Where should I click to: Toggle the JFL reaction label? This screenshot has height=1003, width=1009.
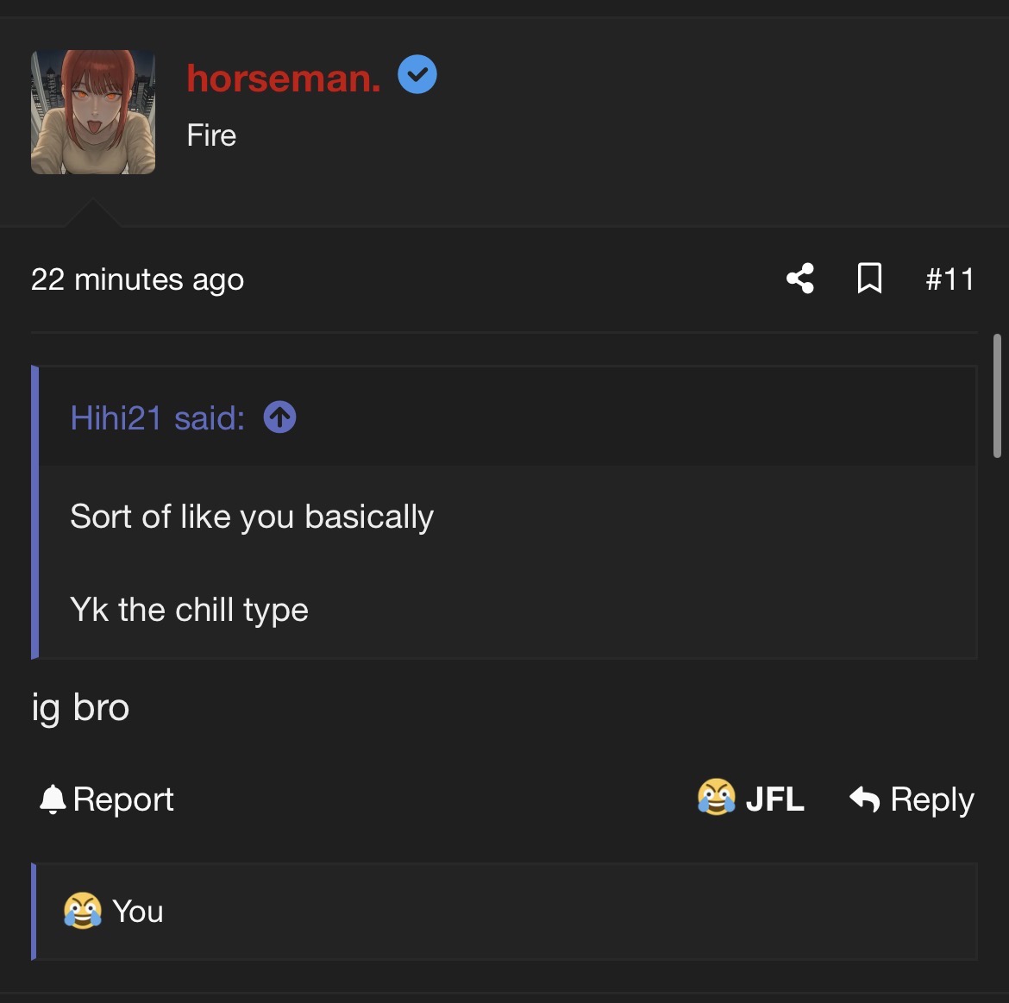pos(774,799)
